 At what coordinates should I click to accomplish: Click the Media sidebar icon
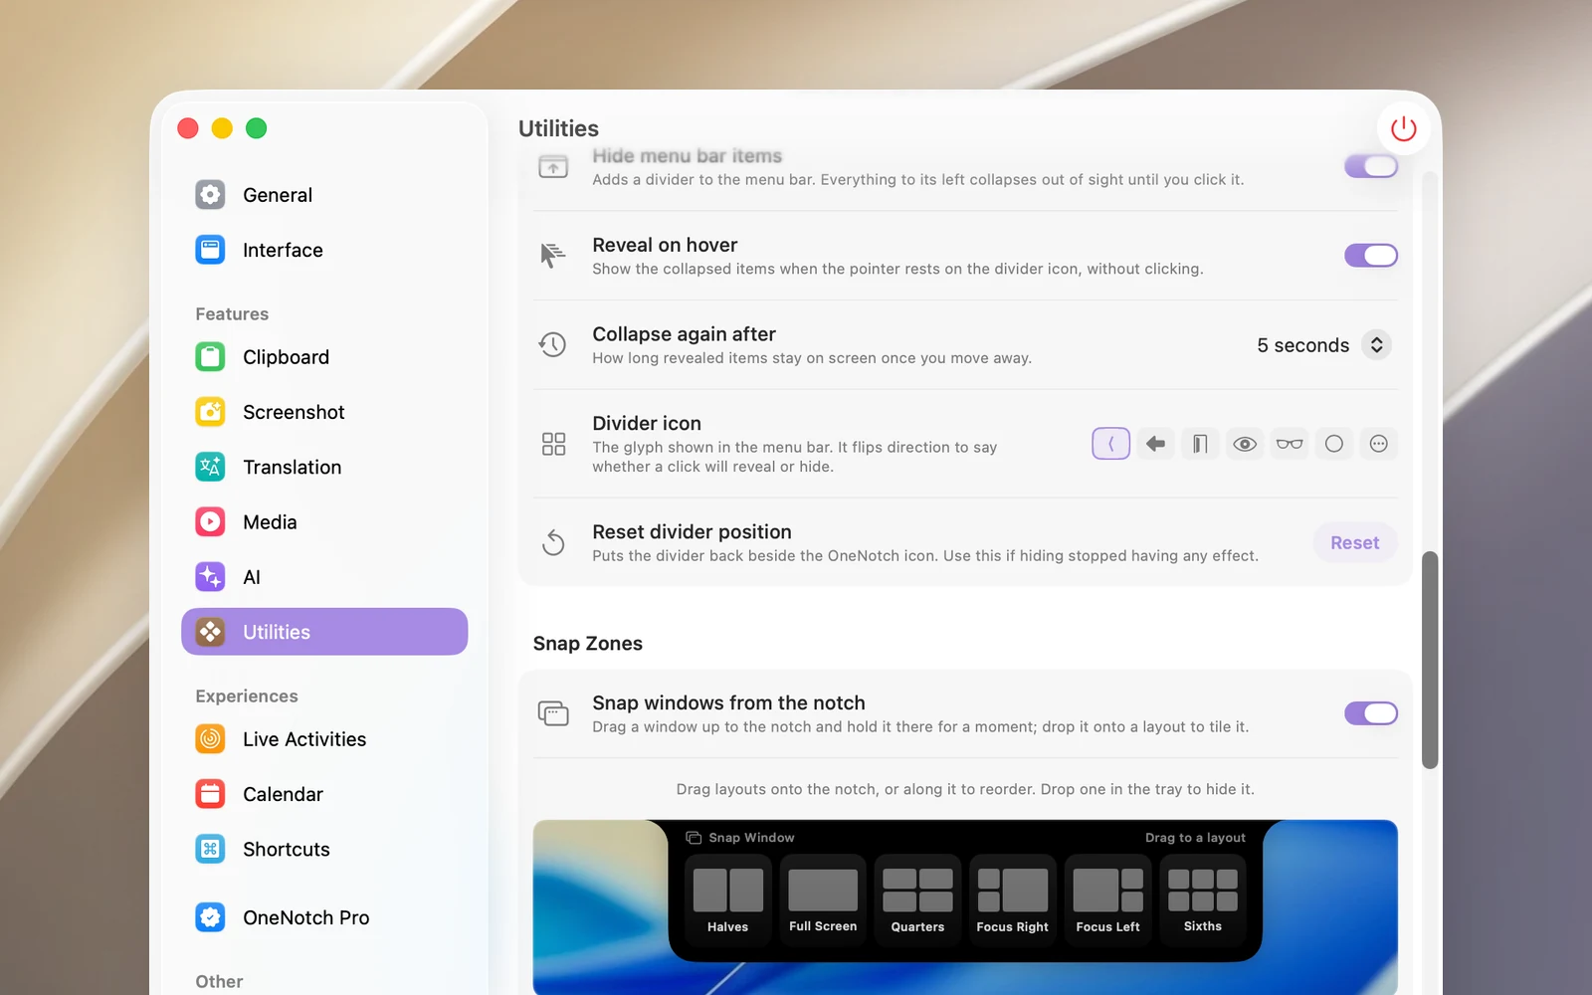click(x=210, y=521)
